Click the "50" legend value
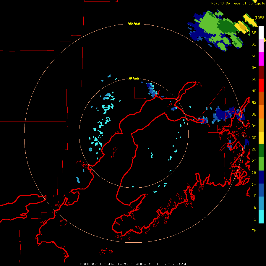The height and width of the screenshot is (266, 266). (254, 79)
